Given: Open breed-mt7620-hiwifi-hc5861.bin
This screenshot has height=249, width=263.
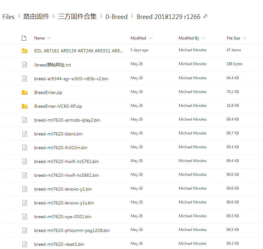Looking at the screenshot, I should click(66, 175).
